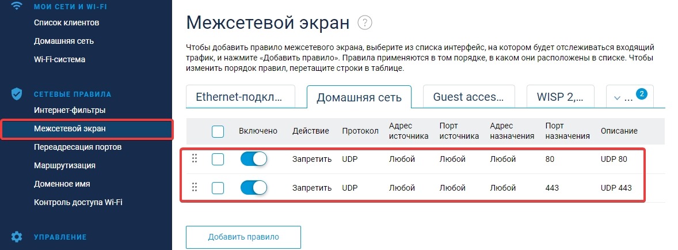This screenshot has height=250, width=678.
Task: Tick the checkbox for UDP 80 rule
Action: pos(218,159)
